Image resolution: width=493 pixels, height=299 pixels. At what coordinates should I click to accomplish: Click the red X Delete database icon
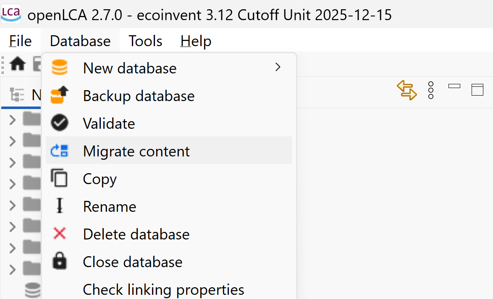click(60, 233)
